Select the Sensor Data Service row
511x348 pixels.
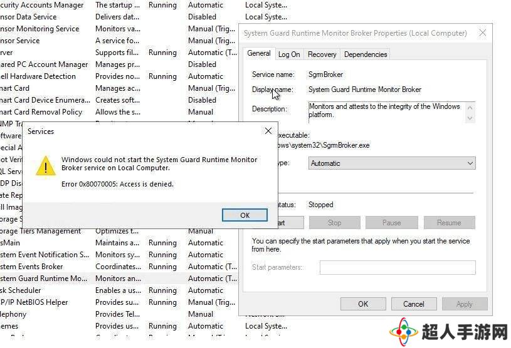144,17
